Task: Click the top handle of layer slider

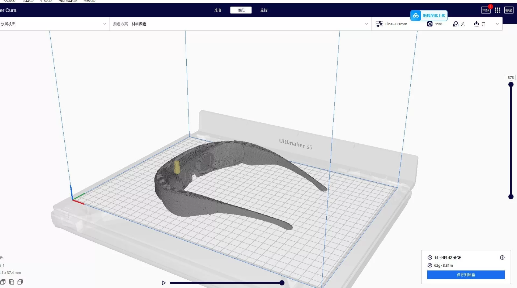Action: click(x=511, y=85)
